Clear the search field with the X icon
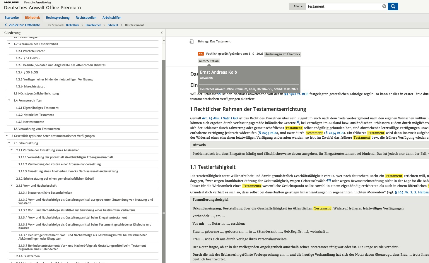The width and height of the screenshot is (429, 263). [x=384, y=6]
